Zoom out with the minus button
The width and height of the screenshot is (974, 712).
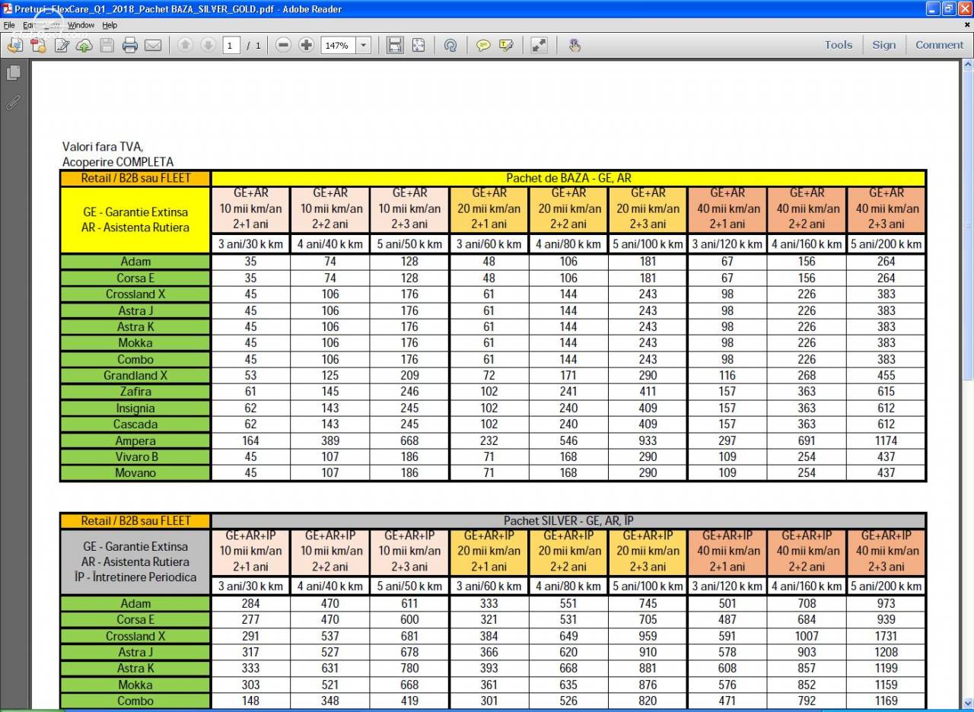click(283, 46)
